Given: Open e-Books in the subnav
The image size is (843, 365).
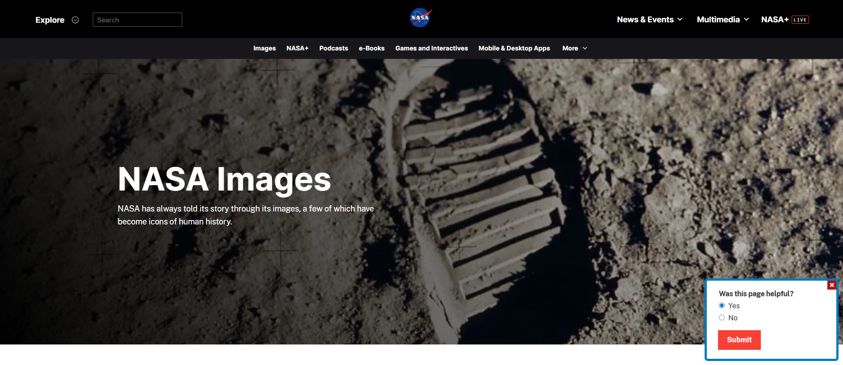Looking at the screenshot, I should [371, 48].
